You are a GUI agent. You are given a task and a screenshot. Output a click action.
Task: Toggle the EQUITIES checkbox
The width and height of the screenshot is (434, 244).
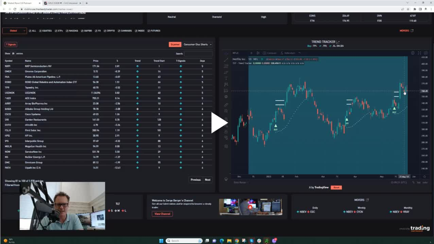(40, 31)
